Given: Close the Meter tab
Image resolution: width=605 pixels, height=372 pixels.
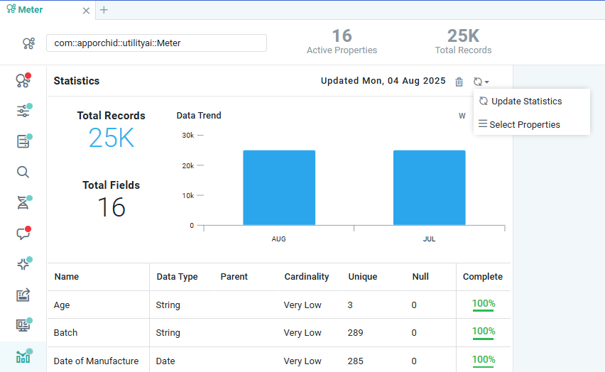Looking at the screenshot, I should click(x=86, y=11).
